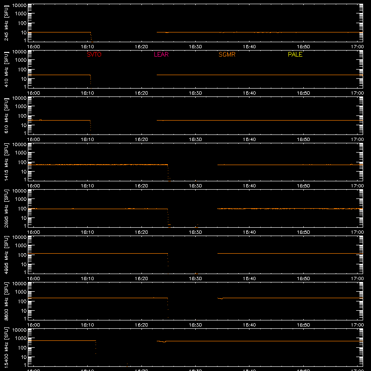
Task: Click the 16:50 tick under the 2695 MHz panel
Action: click(x=303, y=232)
